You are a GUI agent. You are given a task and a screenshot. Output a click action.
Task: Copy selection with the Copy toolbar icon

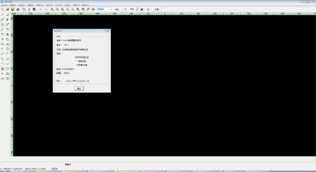24,9
